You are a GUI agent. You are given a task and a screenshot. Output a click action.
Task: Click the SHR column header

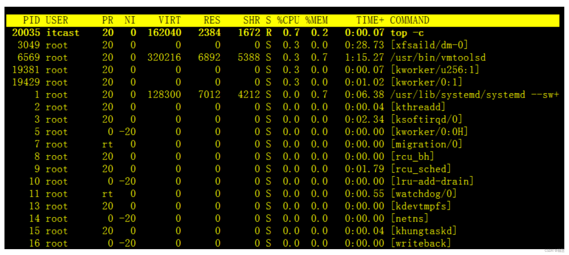pyautogui.click(x=251, y=20)
